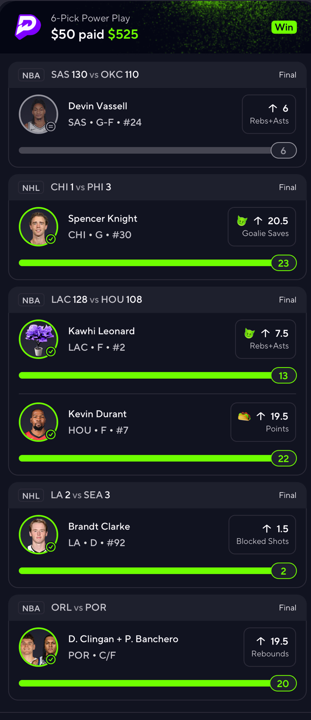This screenshot has width=311, height=720.
Task: Click the taco icon on Kevin Durant
Action: (x=244, y=416)
